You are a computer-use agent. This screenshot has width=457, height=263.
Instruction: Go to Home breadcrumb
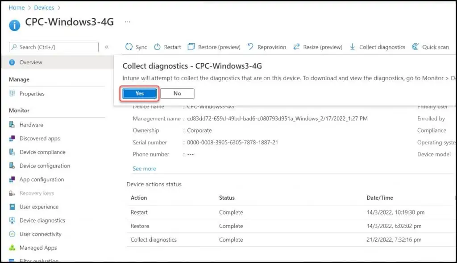pos(17,8)
